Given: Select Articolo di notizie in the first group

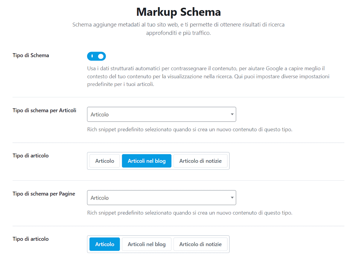Looking at the screenshot, I should click(x=200, y=161).
